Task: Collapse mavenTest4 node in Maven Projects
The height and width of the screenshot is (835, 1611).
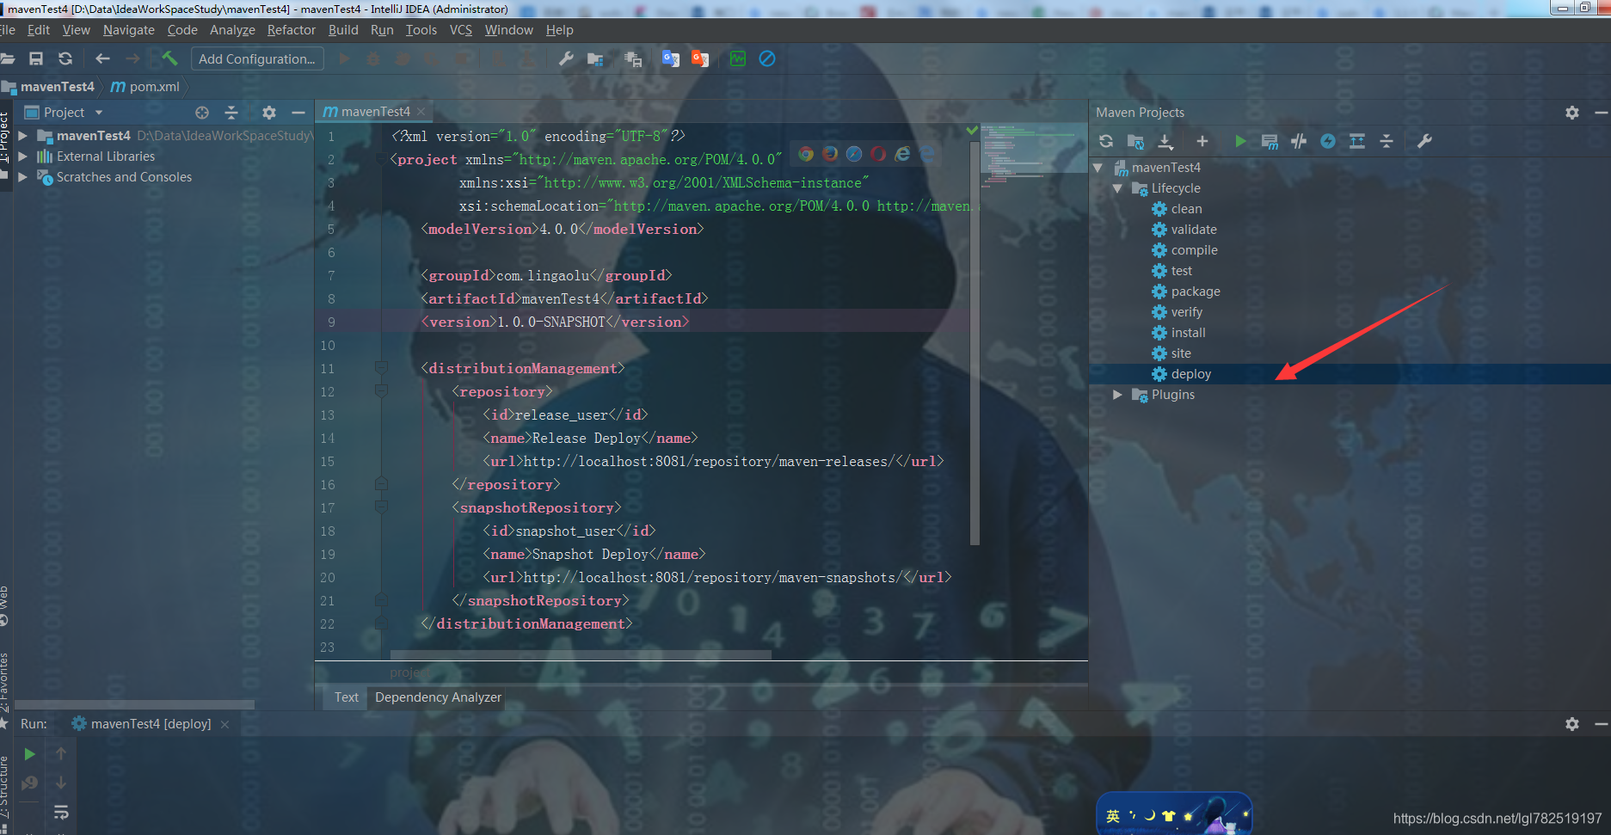Action: [1098, 168]
